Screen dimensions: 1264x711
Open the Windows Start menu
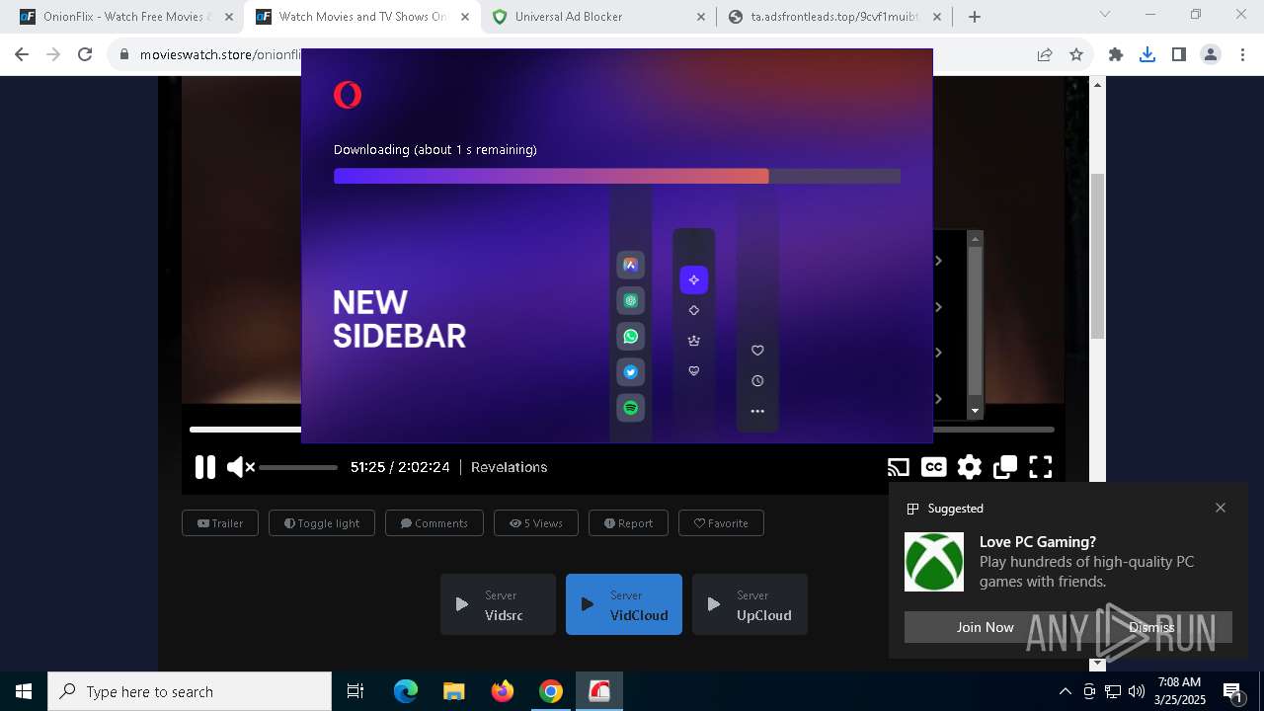(x=24, y=691)
